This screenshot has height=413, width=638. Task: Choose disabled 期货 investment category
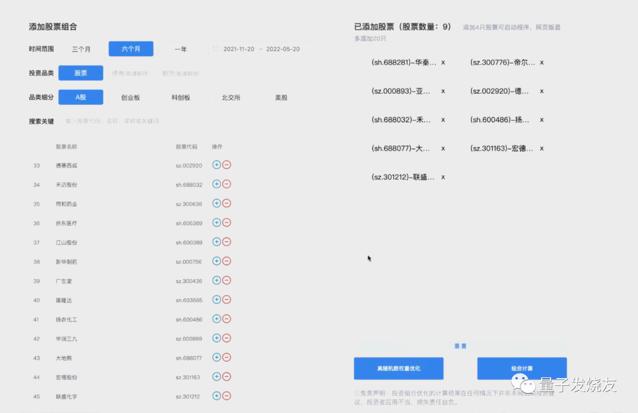[x=181, y=74]
